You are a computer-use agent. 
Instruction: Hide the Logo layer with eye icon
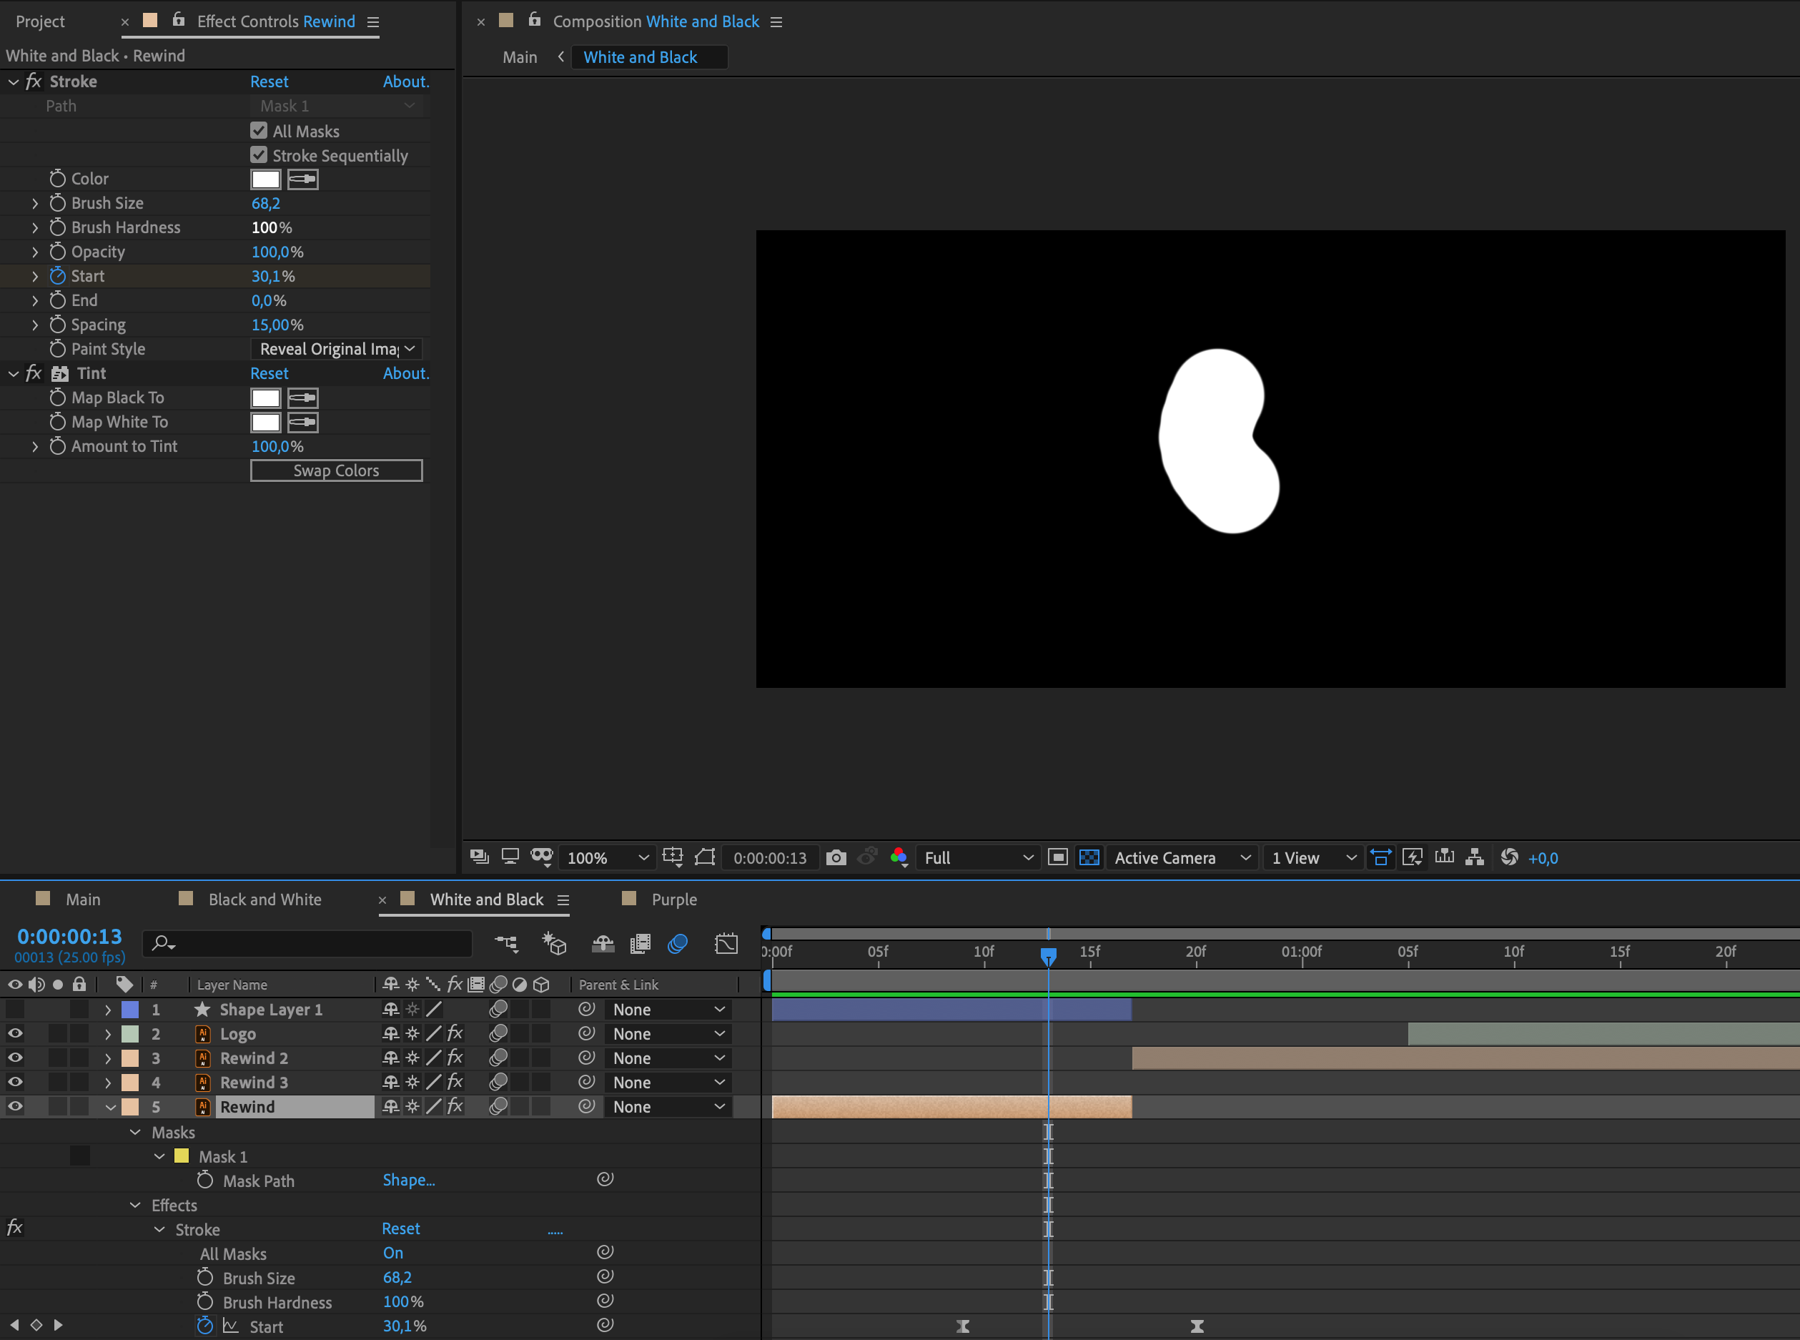click(x=16, y=1033)
